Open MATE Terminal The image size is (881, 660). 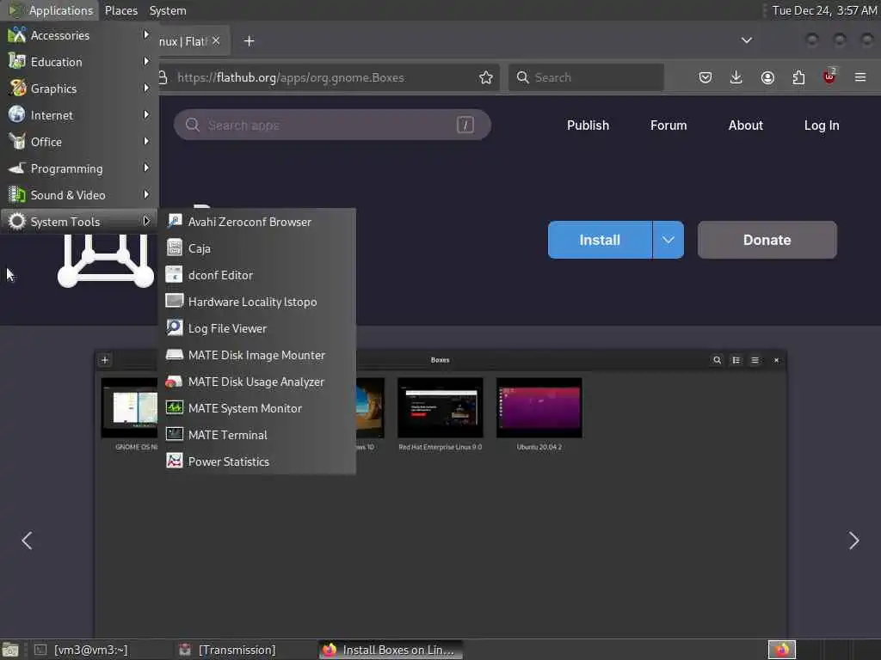(257, 435)
